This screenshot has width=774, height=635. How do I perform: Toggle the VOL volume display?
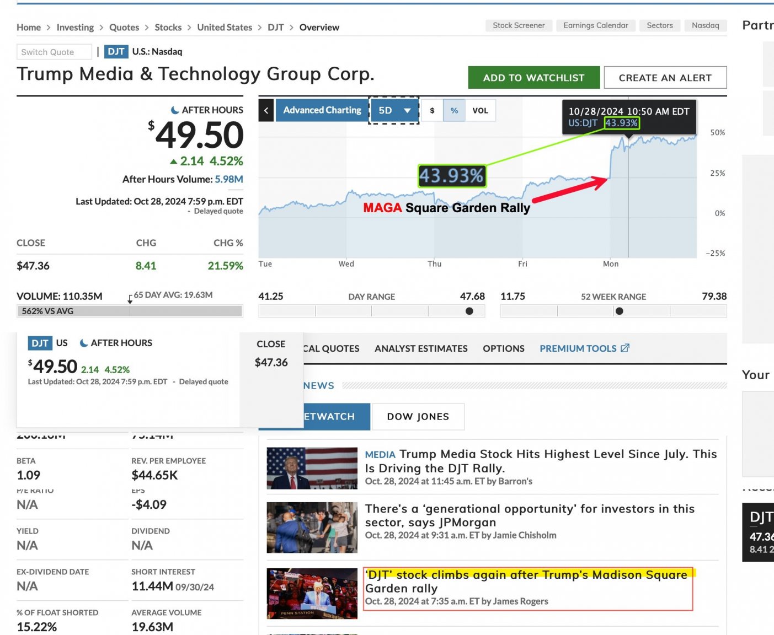coord(480,111)
